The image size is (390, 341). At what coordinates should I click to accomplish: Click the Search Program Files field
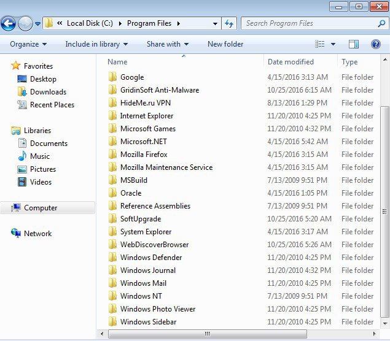pyautogui.click(x=314, y=23)
